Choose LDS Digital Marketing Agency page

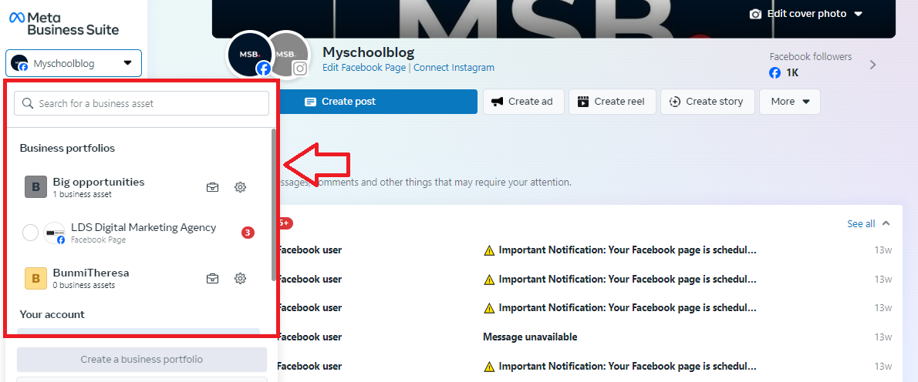[x=143, y=233]
